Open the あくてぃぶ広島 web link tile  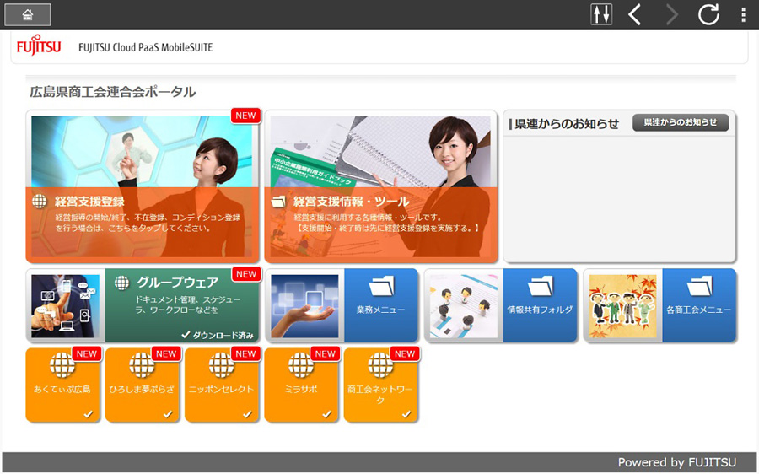click(62, 384)
